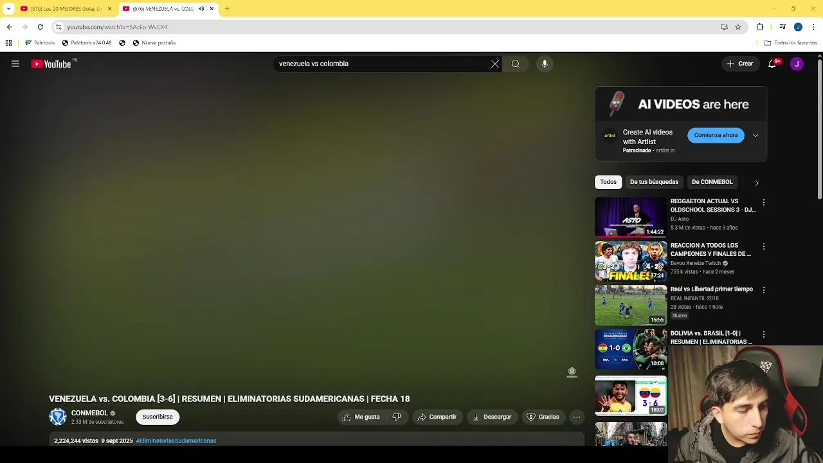Open the #EliminatoriasSudamericanas hashtag
This screenshot has height=463, width=823.
tap(176, 441)
